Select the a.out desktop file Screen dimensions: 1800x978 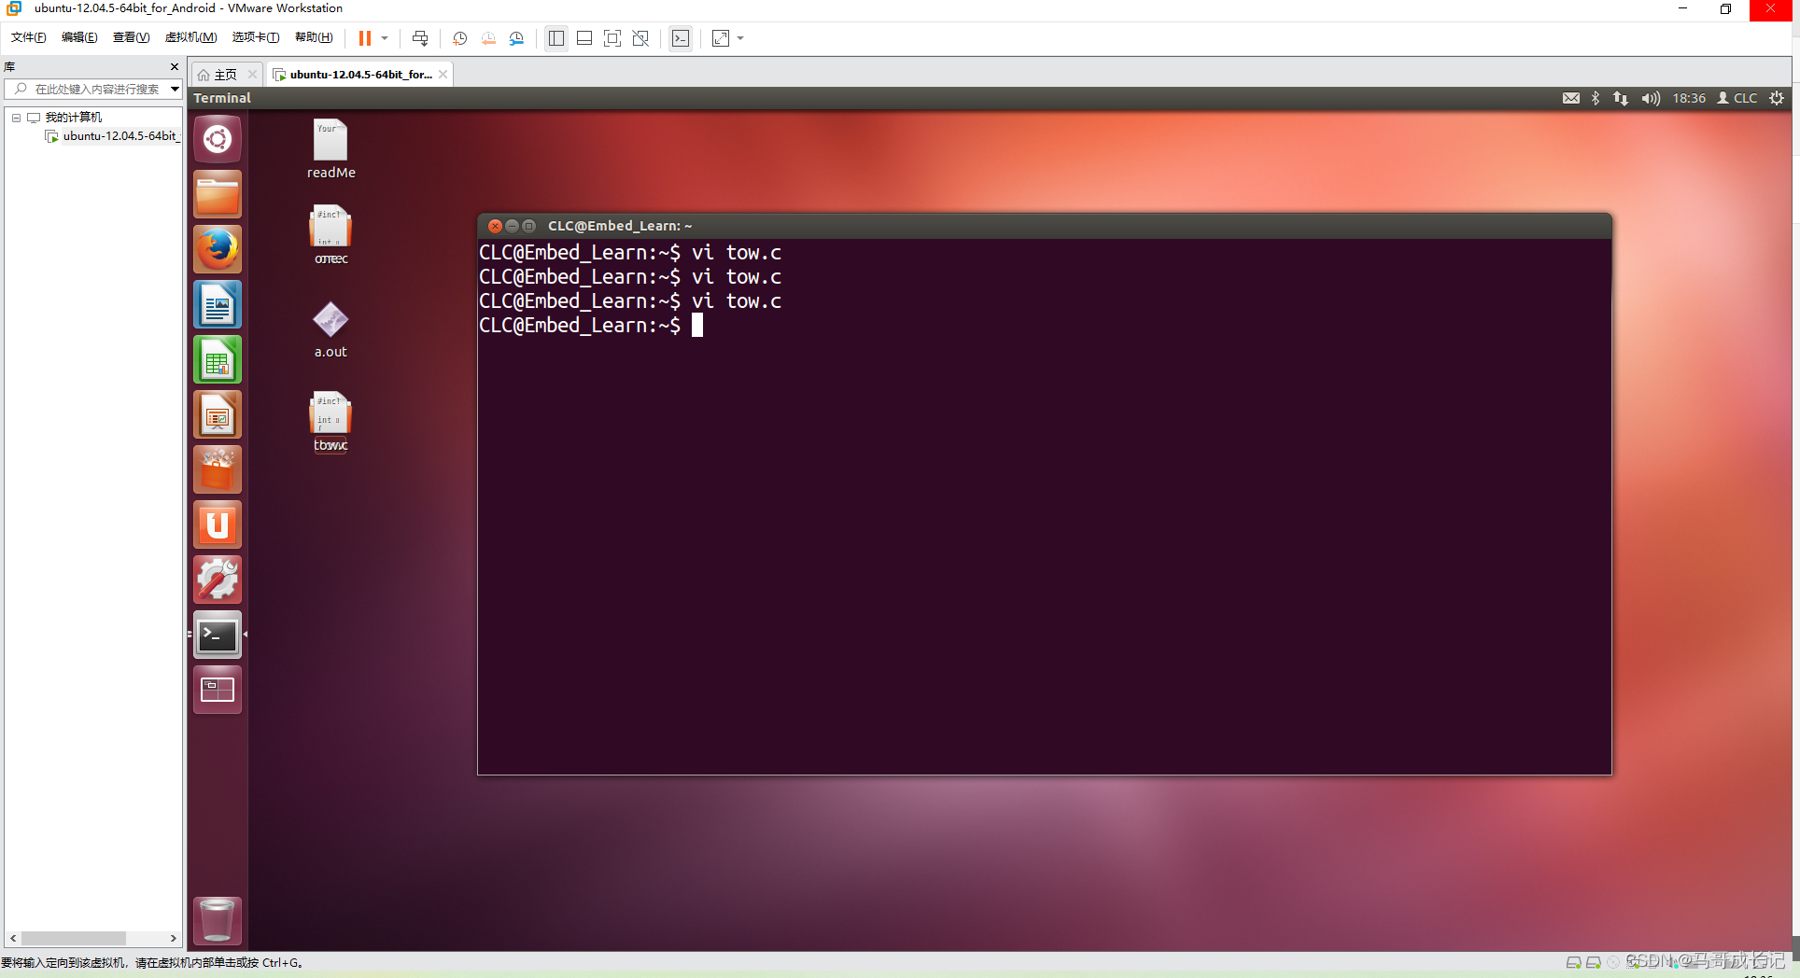pos(330,329)
